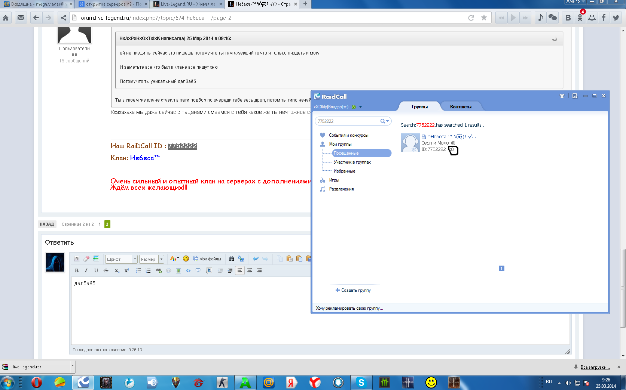626x390 pixels.
Task: Open live_legend.rar download options arrow
Action: click(x=73, y=366)
